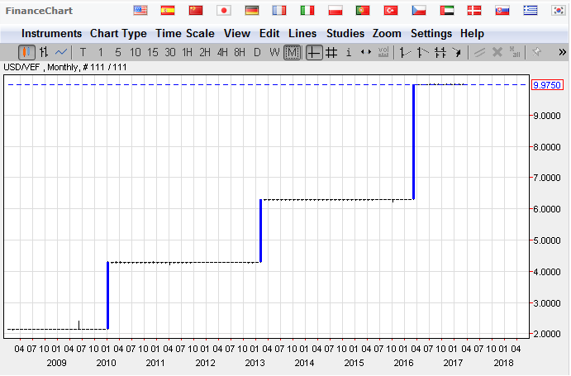
Task: Select the 10-minute time scale
Action: click(135, 53)
